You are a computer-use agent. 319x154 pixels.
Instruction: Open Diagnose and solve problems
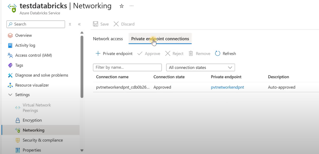click(42, 75)
